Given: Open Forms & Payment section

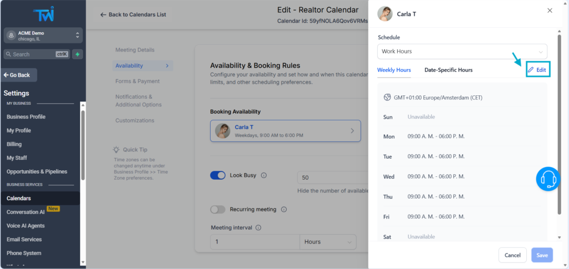Looking at the screenshot, I should click(x=137, y=82).
